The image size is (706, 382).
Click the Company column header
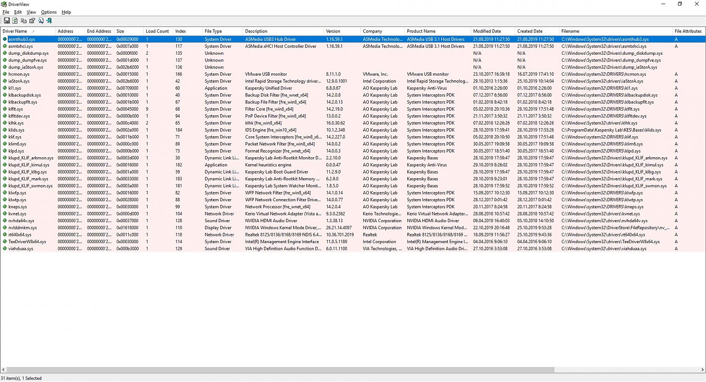[383, 31]
